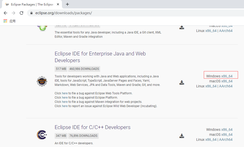This screenshot has height=147, width=244.
Task: Download Linux AArch64 for C/C++ package
Action: coord(226,140)
